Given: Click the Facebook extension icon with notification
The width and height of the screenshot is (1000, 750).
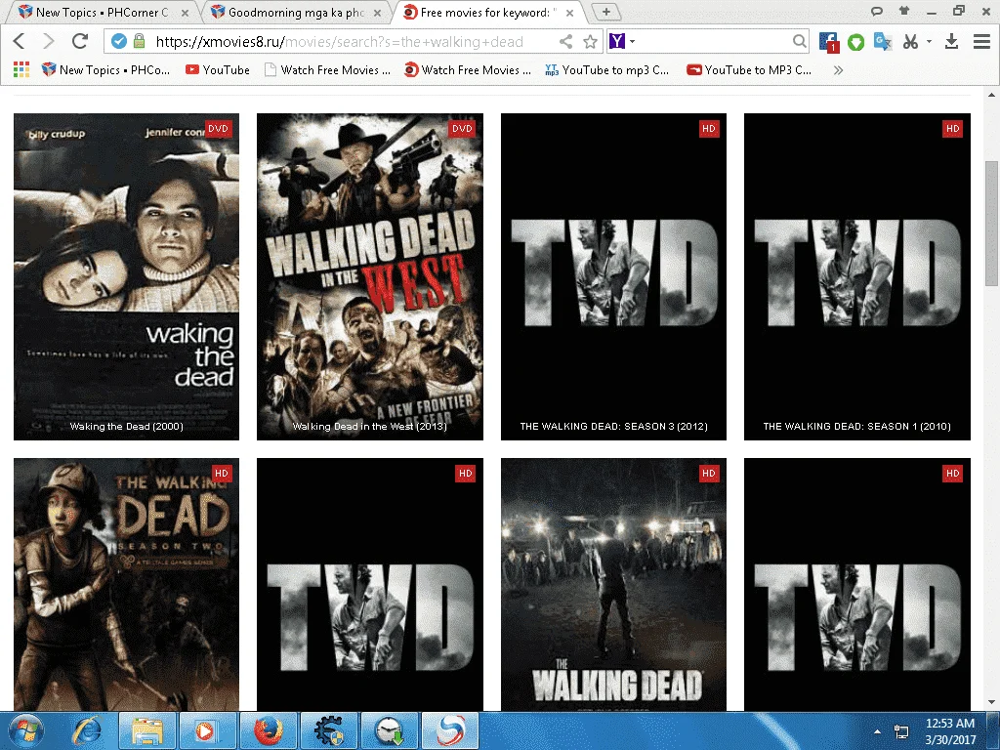Looking at the screenshot, I should click(x=828, y=42).
